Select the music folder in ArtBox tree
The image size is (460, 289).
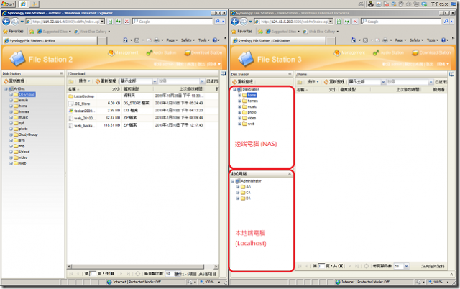24,118
